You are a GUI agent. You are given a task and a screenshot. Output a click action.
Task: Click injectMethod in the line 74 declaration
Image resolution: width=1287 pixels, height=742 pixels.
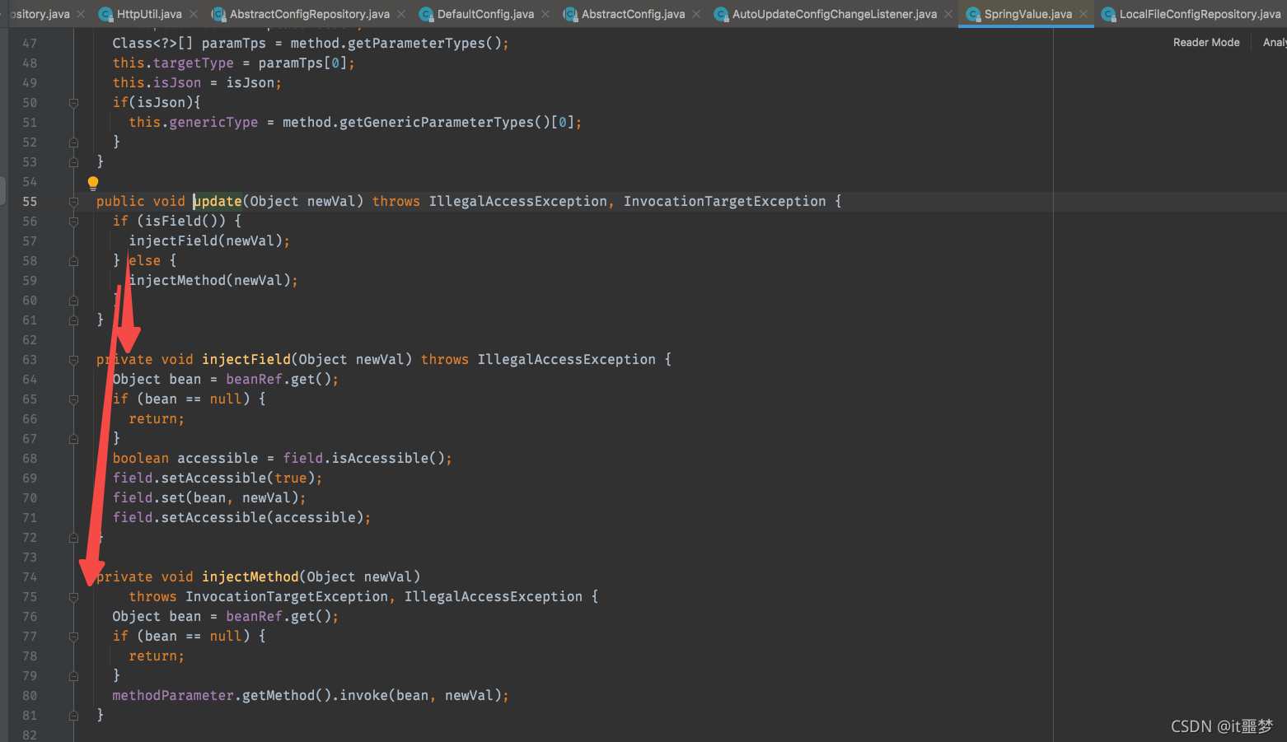(250, 576)
